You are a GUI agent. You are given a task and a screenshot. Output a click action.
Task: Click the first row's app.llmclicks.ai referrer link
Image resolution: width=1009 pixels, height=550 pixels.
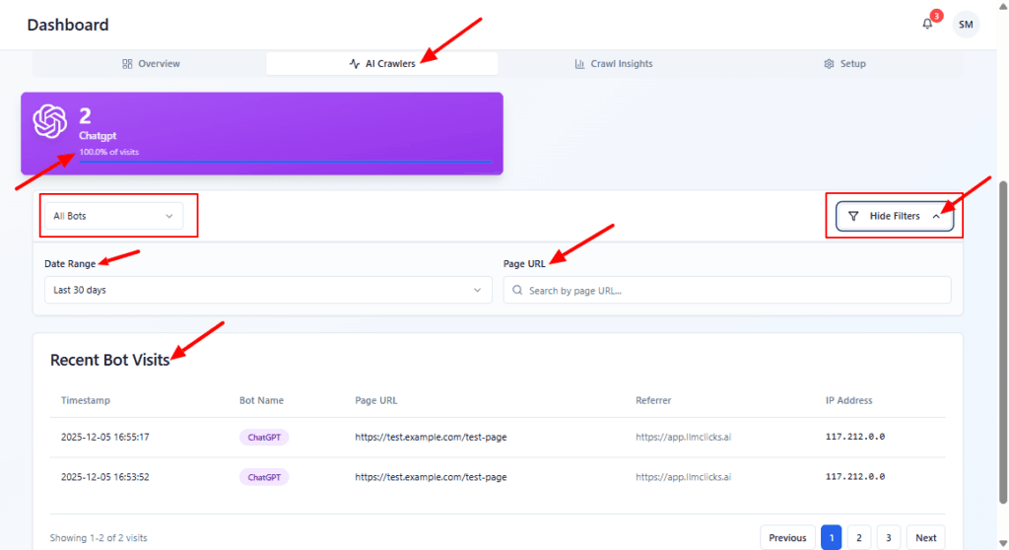683,437
